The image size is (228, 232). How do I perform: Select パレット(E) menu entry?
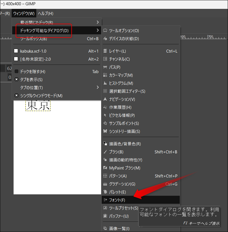click(x=141, y=192)
